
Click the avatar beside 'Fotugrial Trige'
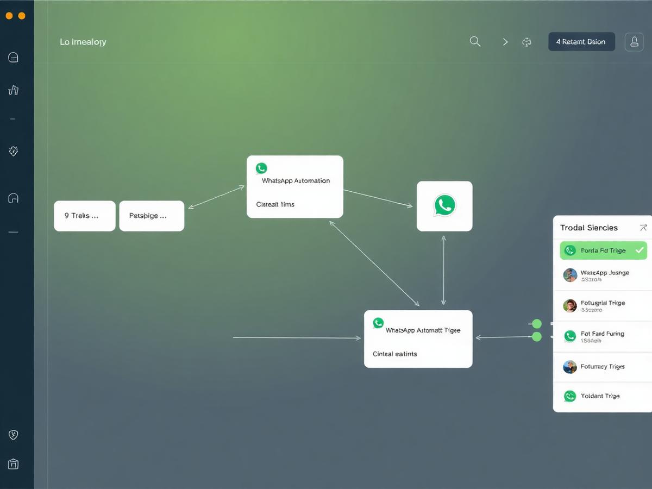point(570,306)
